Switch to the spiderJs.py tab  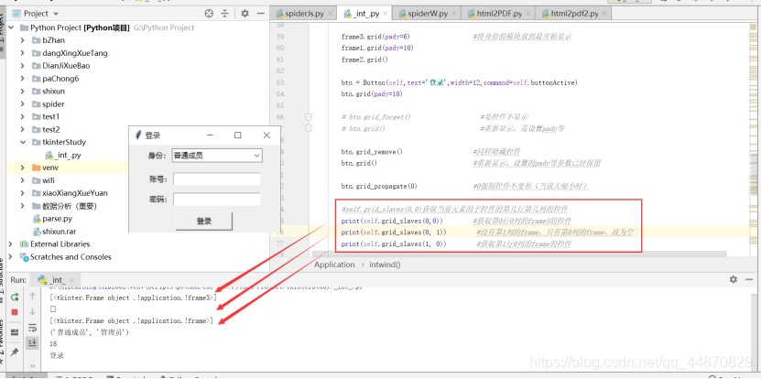(304, 14)
